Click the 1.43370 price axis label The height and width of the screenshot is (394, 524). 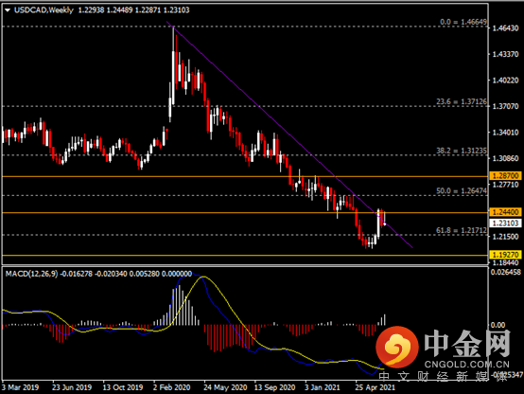[x=506, y=54]
